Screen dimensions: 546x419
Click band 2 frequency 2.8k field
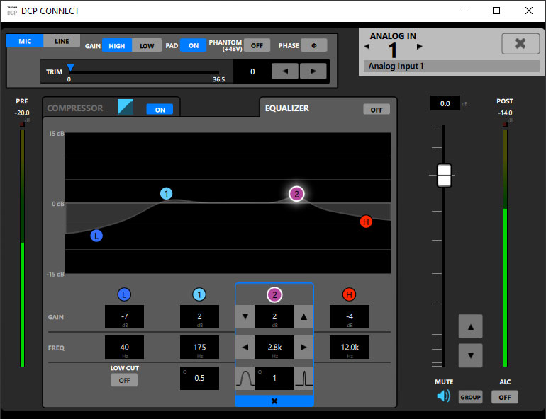coord(274,347)
